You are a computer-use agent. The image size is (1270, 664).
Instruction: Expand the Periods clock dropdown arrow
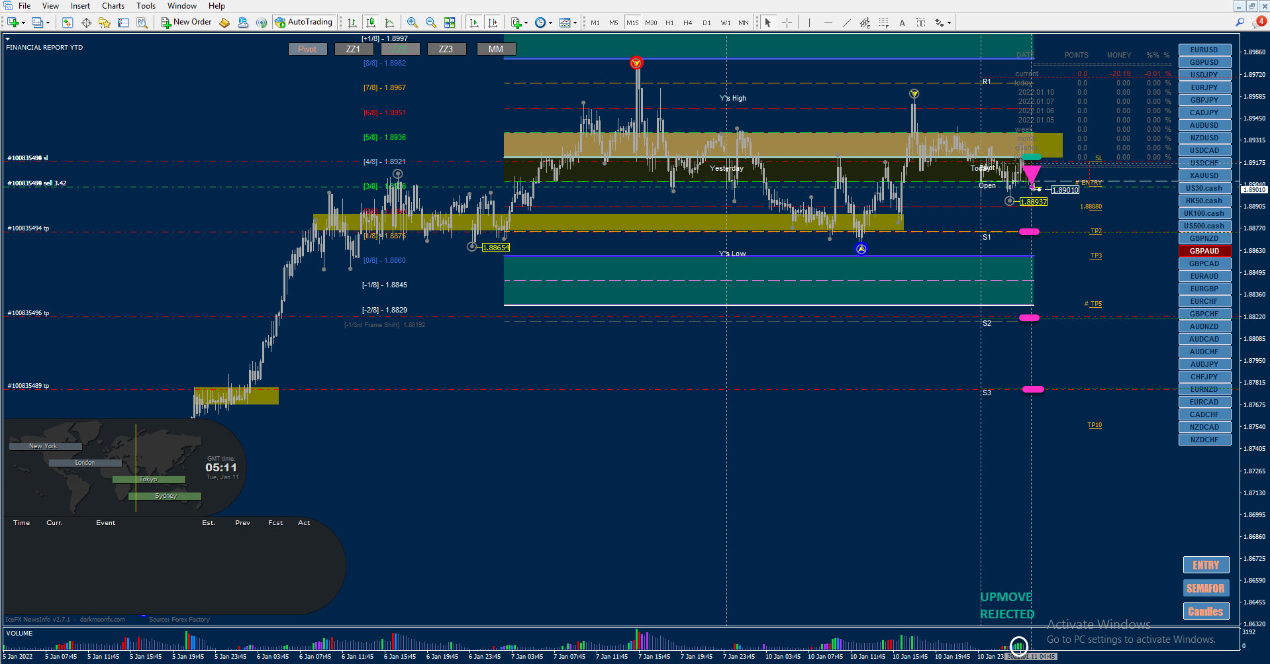[x=550, y=23]
